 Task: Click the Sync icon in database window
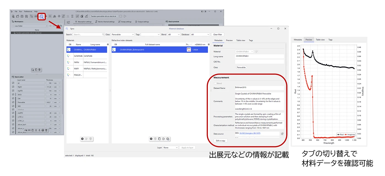(67, 29)
